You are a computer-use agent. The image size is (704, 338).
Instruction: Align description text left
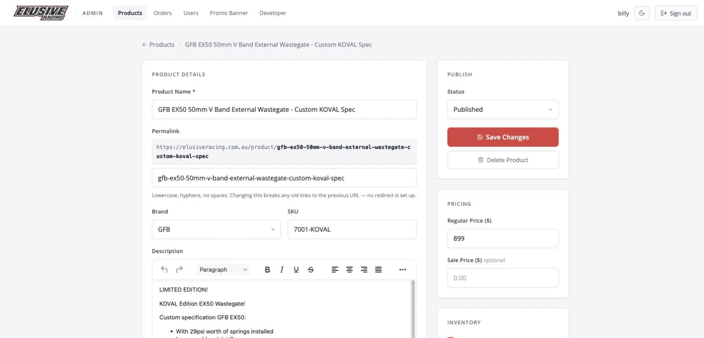point(335,269)
